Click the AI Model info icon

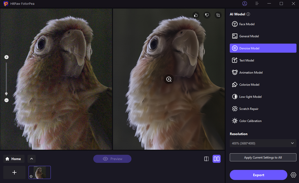pos(248,14)
